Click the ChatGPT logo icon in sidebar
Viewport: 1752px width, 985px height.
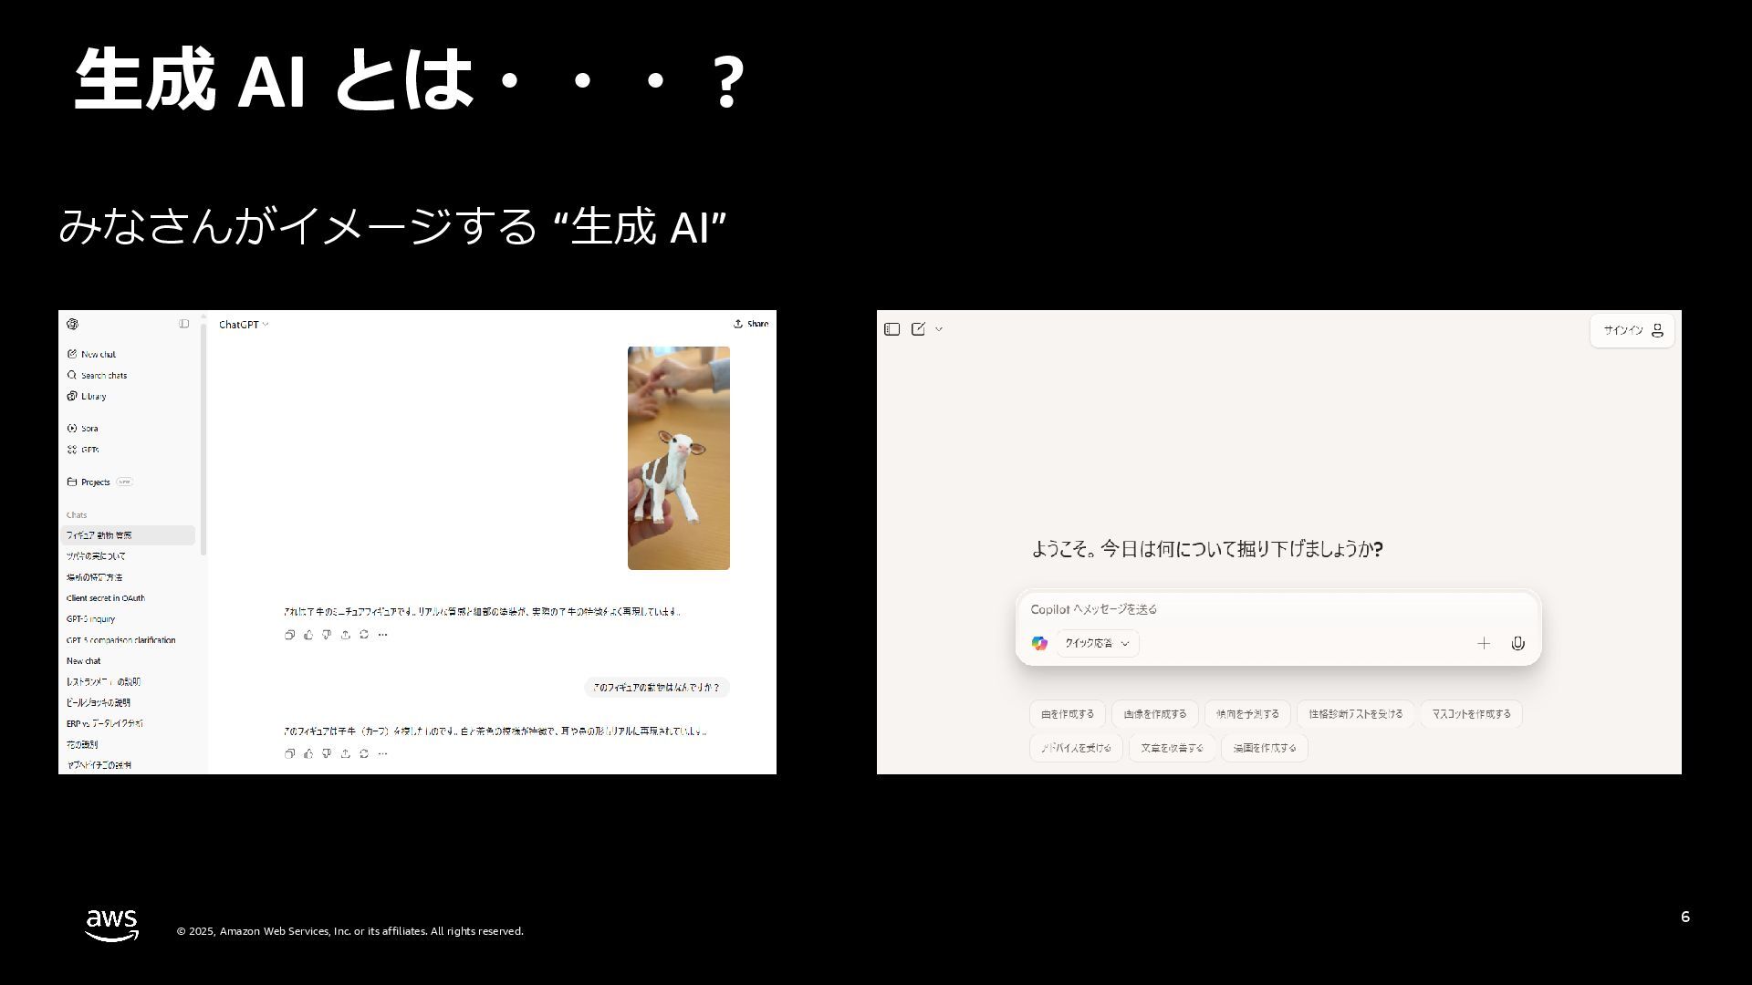point(73,324)
